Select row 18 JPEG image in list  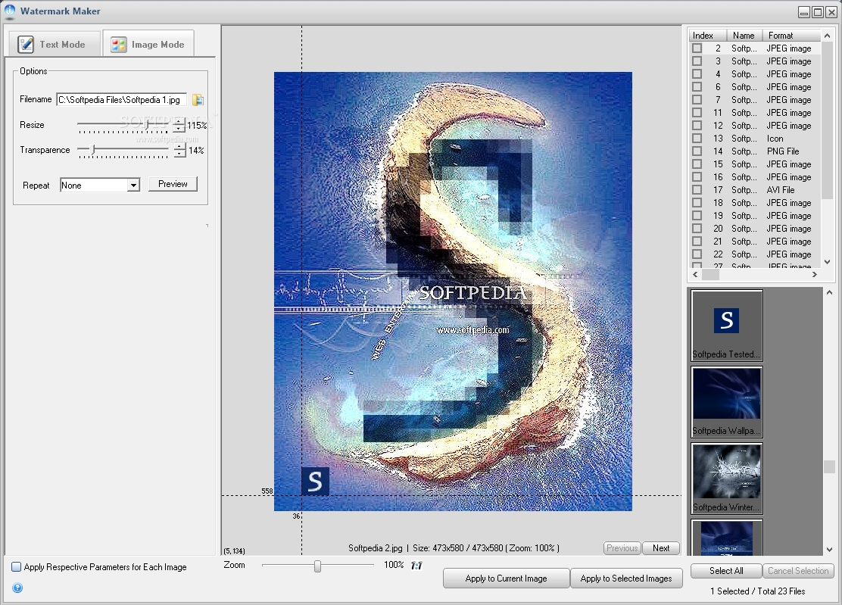pyautogui.click(x=755, y=203)
